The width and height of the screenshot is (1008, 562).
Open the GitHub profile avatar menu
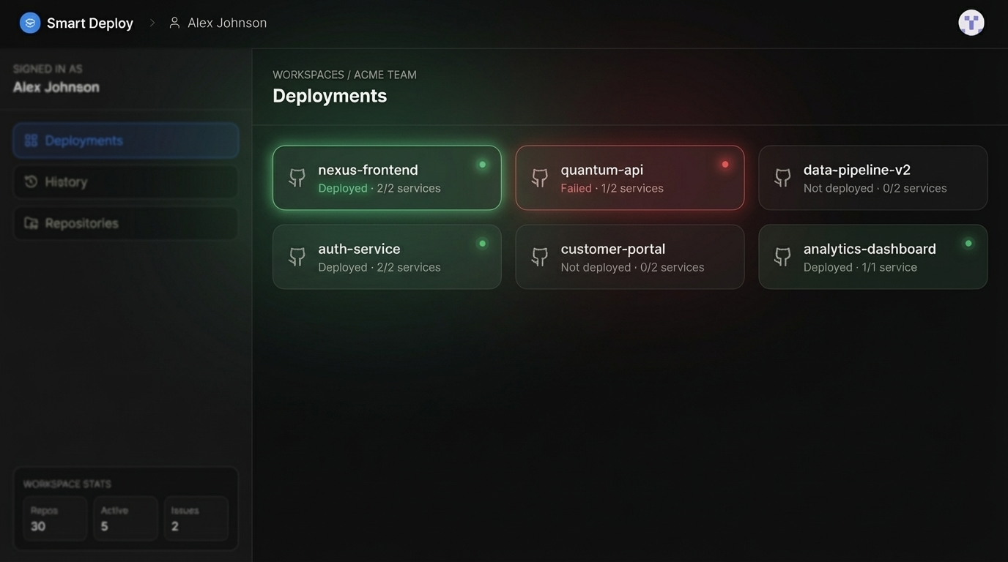[x=970, y=21]
